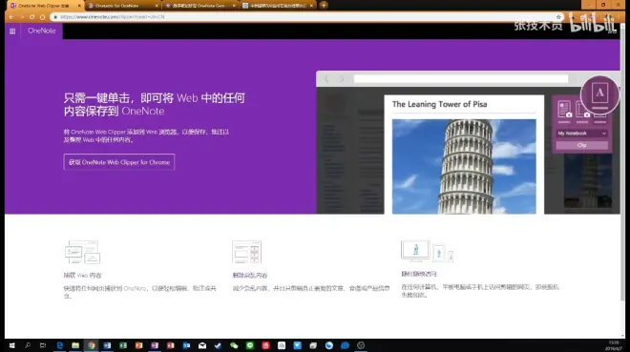Launch Microsoft Edge from taskbar
This screenshot has width=630, height=352.
59,345
